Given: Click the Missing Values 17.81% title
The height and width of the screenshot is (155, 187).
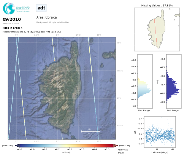Looking at the screenshot, I should (x=157, y=5).
